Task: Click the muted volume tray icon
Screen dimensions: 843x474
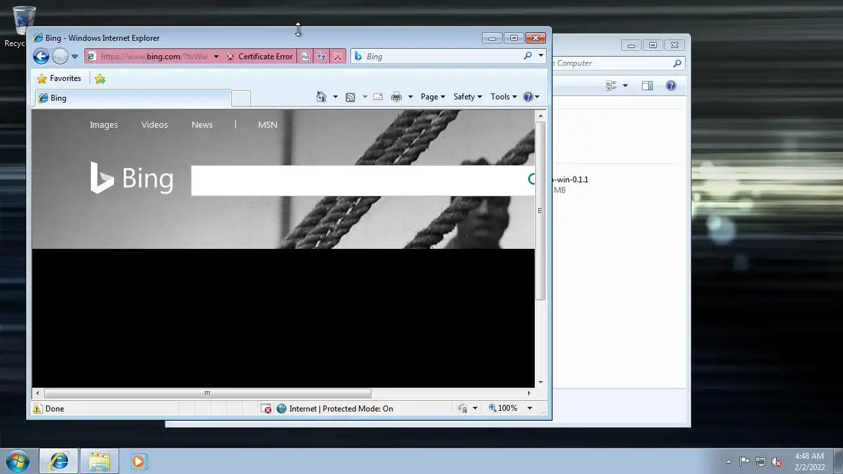Action: 777,461
